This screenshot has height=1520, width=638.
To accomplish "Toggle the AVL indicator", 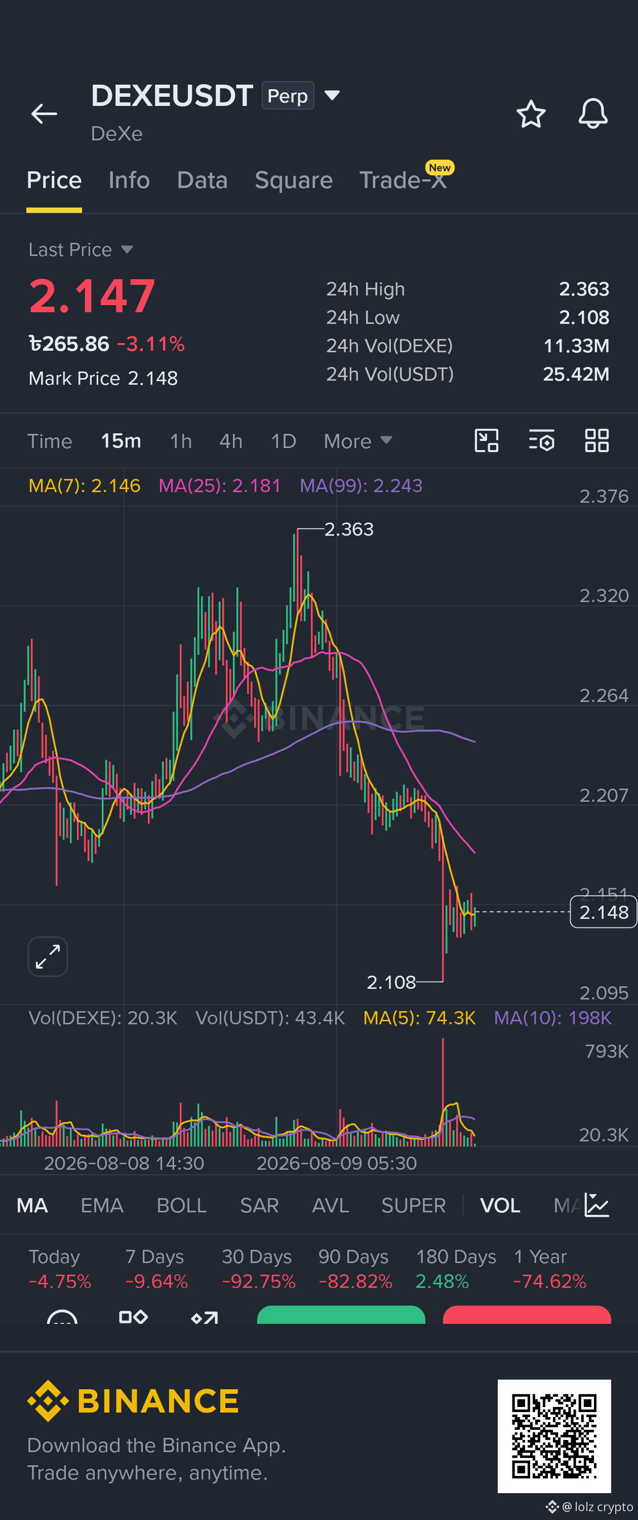I will (x=330, y=1205).
